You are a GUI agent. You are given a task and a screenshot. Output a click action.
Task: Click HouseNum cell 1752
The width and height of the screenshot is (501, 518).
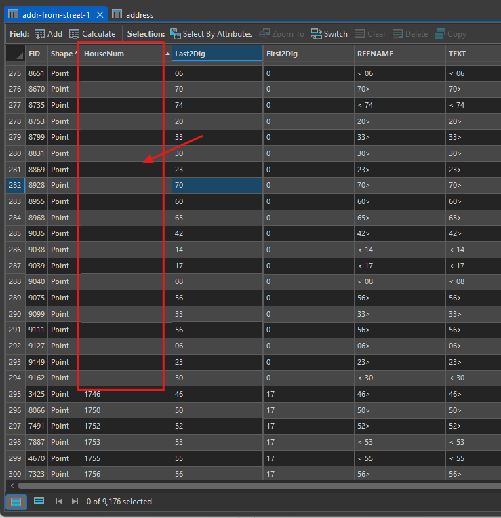pos(126,426)
